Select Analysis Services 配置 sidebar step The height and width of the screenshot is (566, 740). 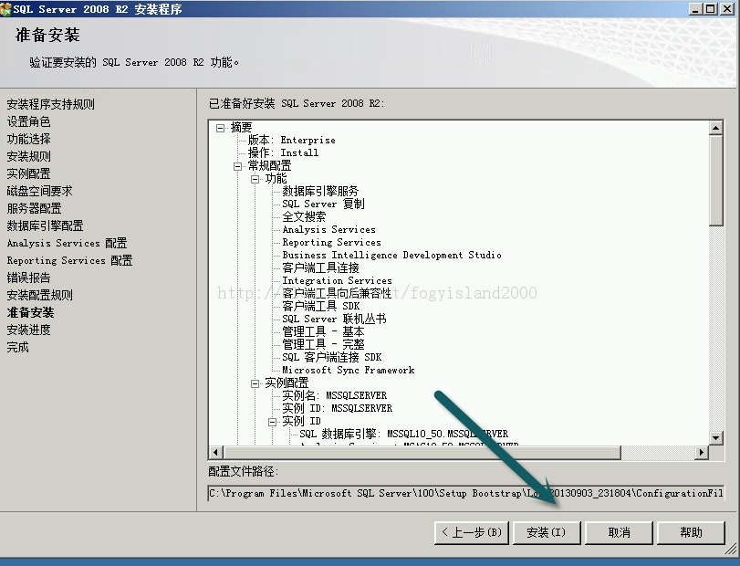[67, 243]
